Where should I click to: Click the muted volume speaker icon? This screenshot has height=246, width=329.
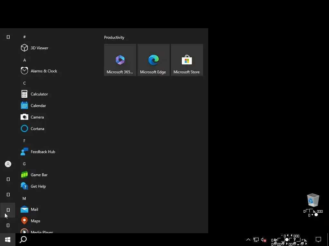tap(263, 240)
